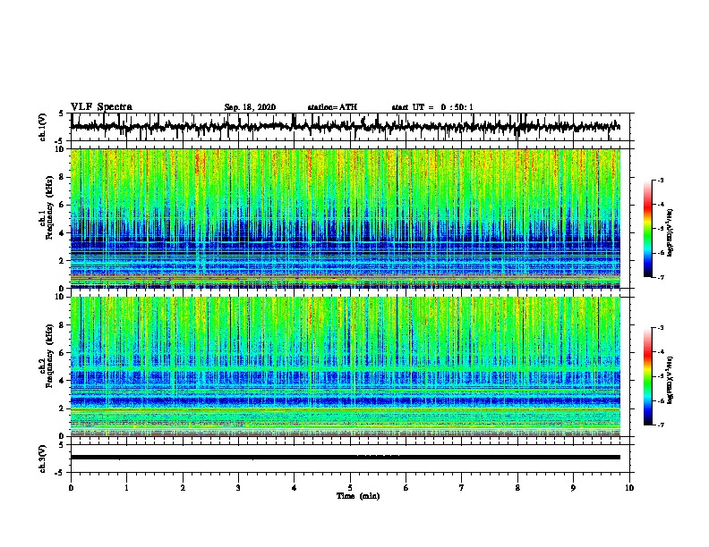Click the "station=ATH" header label

tap(332, 107)
